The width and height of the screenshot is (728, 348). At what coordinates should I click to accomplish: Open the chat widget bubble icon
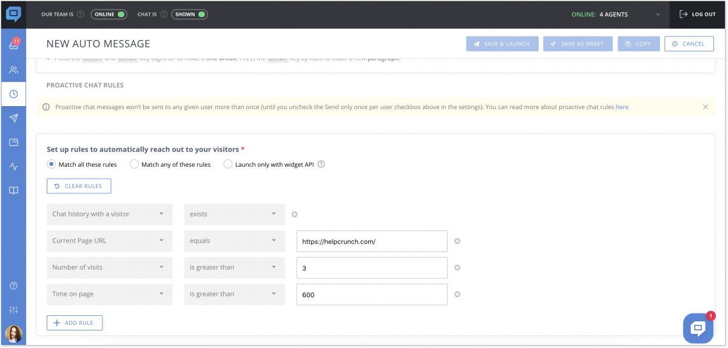698,329
